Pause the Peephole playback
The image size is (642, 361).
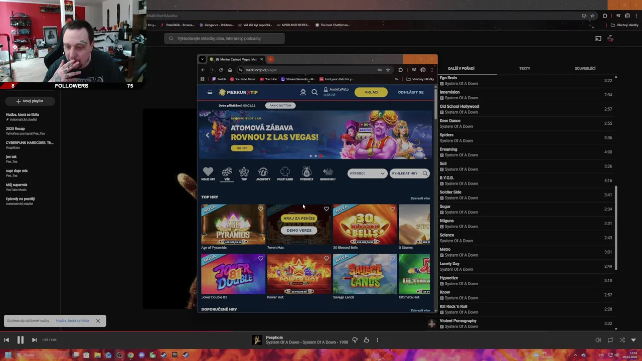pos(21,340)
